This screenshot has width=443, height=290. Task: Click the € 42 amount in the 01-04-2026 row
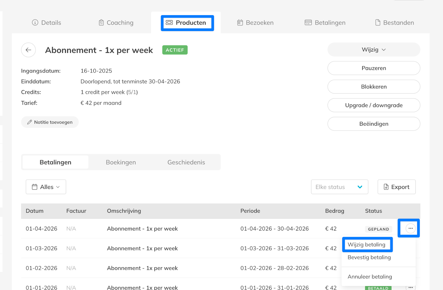(x=331, y=229)
